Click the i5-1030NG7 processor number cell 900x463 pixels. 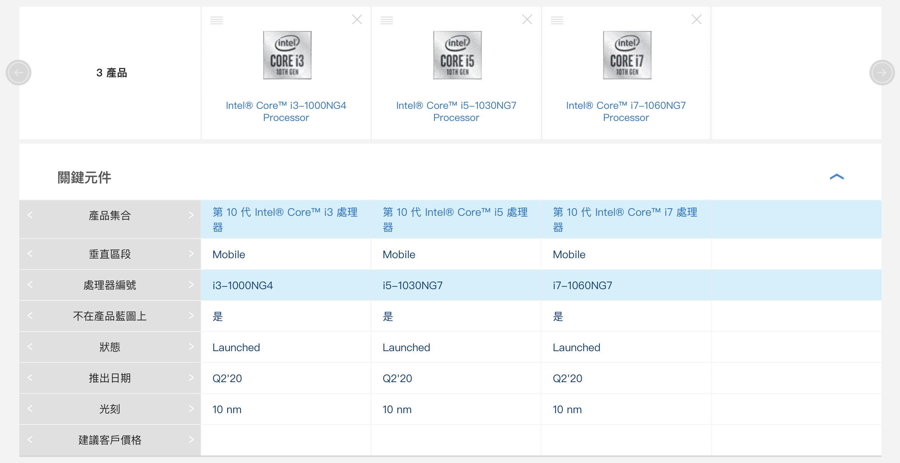pos(456,285)
